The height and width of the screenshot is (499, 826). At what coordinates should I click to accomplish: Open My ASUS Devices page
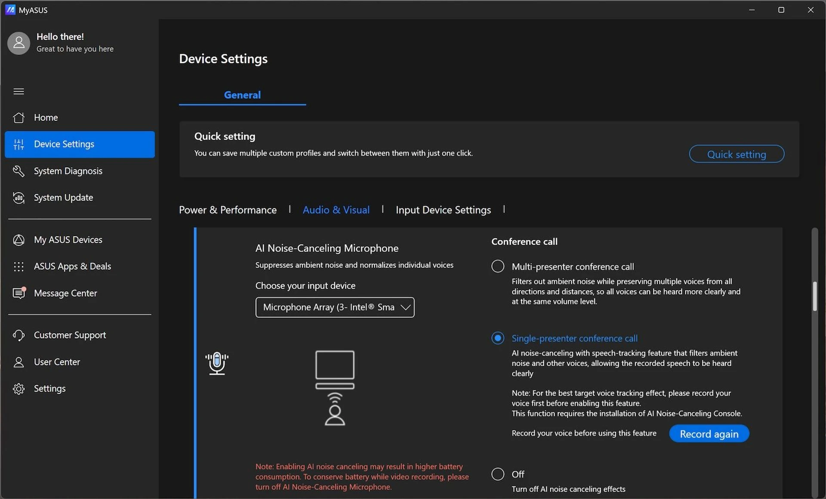pos(80,240)
